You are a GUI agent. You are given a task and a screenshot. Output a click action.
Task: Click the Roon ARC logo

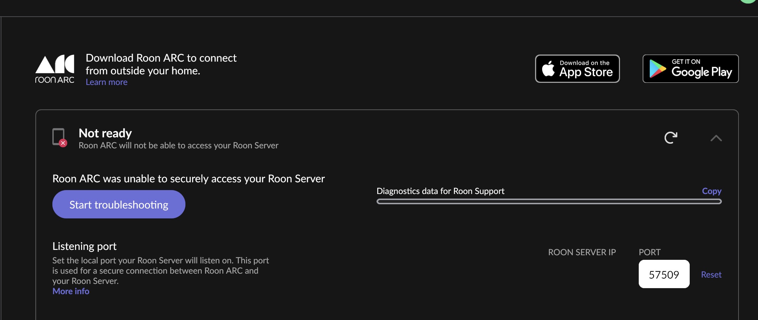coord(55,69)
